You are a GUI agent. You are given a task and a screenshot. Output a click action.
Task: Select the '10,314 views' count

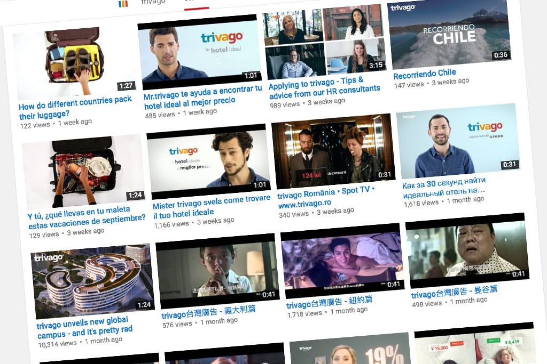[x=57, y=344]
